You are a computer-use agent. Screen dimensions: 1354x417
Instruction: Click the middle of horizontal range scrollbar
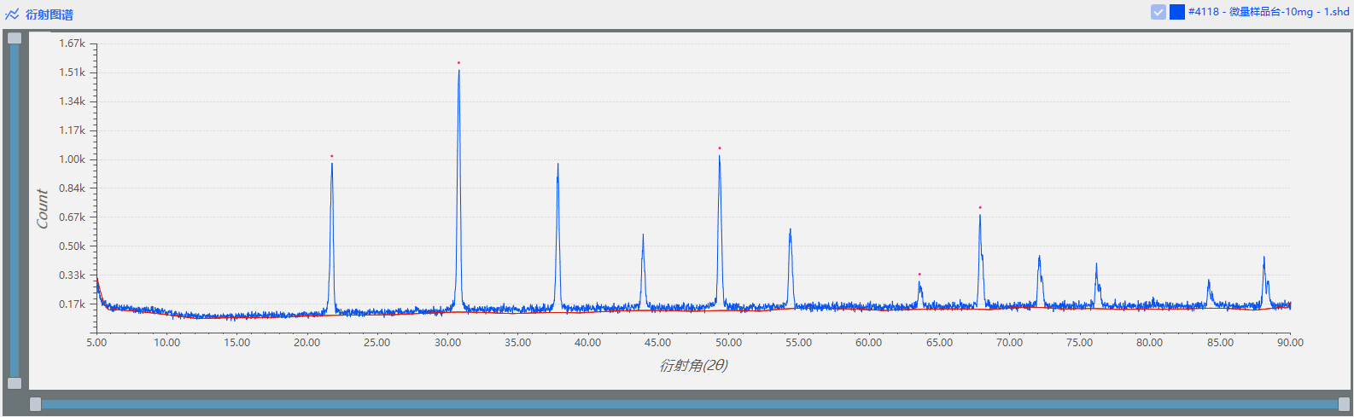pos(690,404)
